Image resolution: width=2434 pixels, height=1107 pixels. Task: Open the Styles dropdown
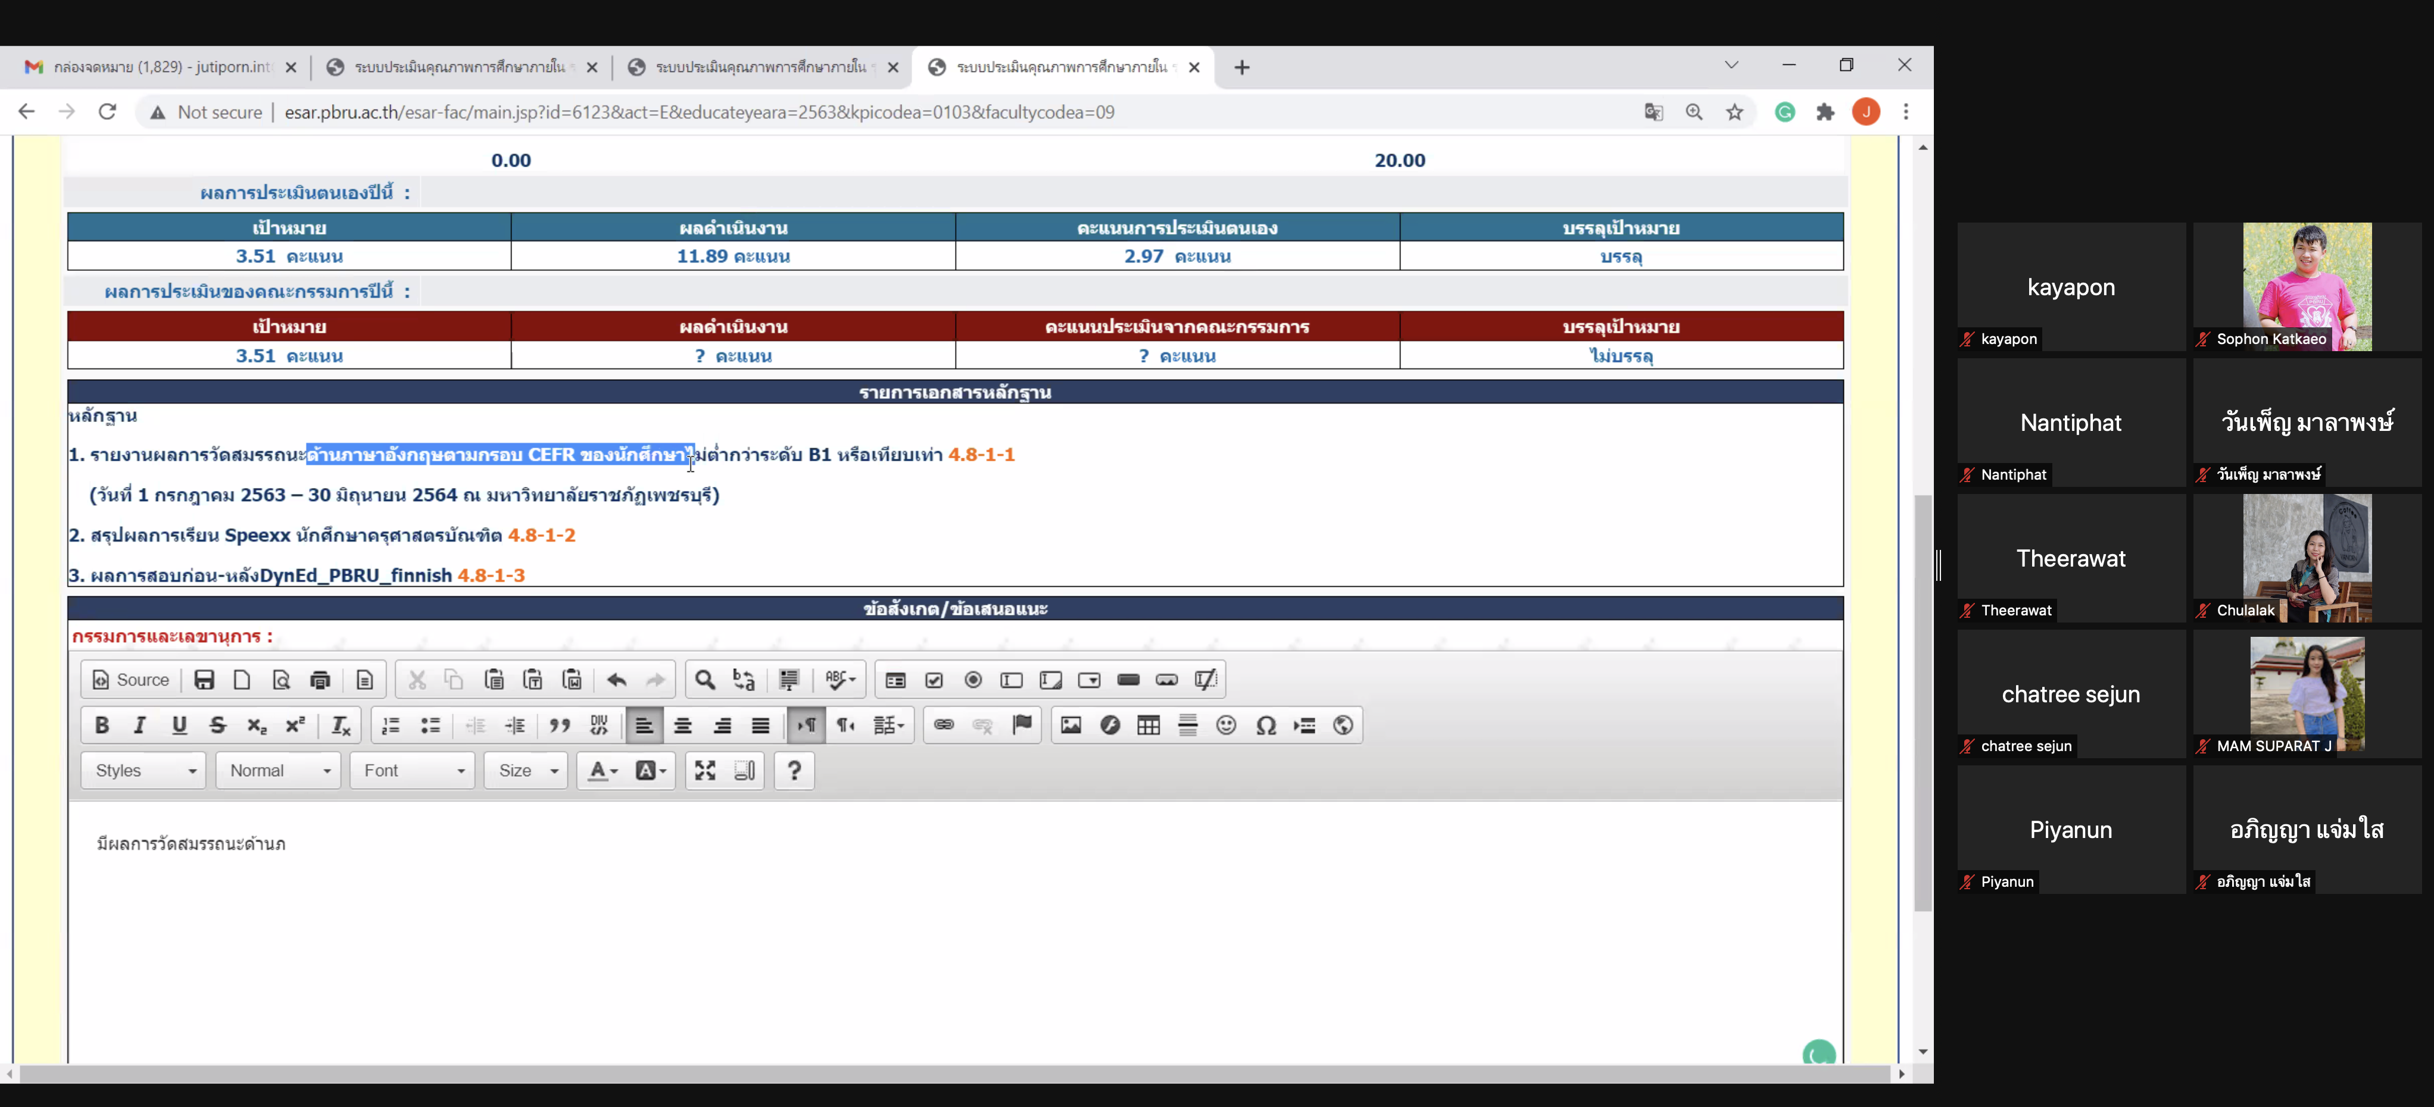point(143,771)
